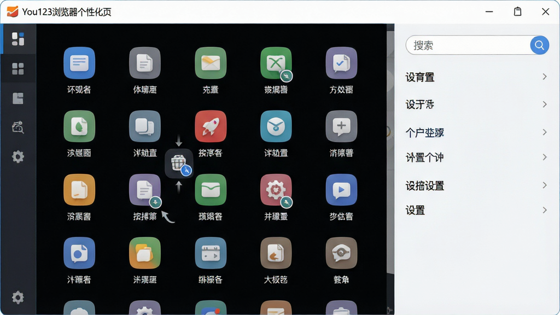Image resolution: width=560 pixels, height=315 pixels.
Task: Expand the chevron on the 讣置个冲 row
Action: (544, 157)
